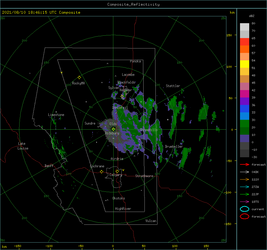Image resolution: width=267 pixels, height=250 pixels.
Task: Select the yellow diamond marker at Red Deer
Action: tap(122, 97)
